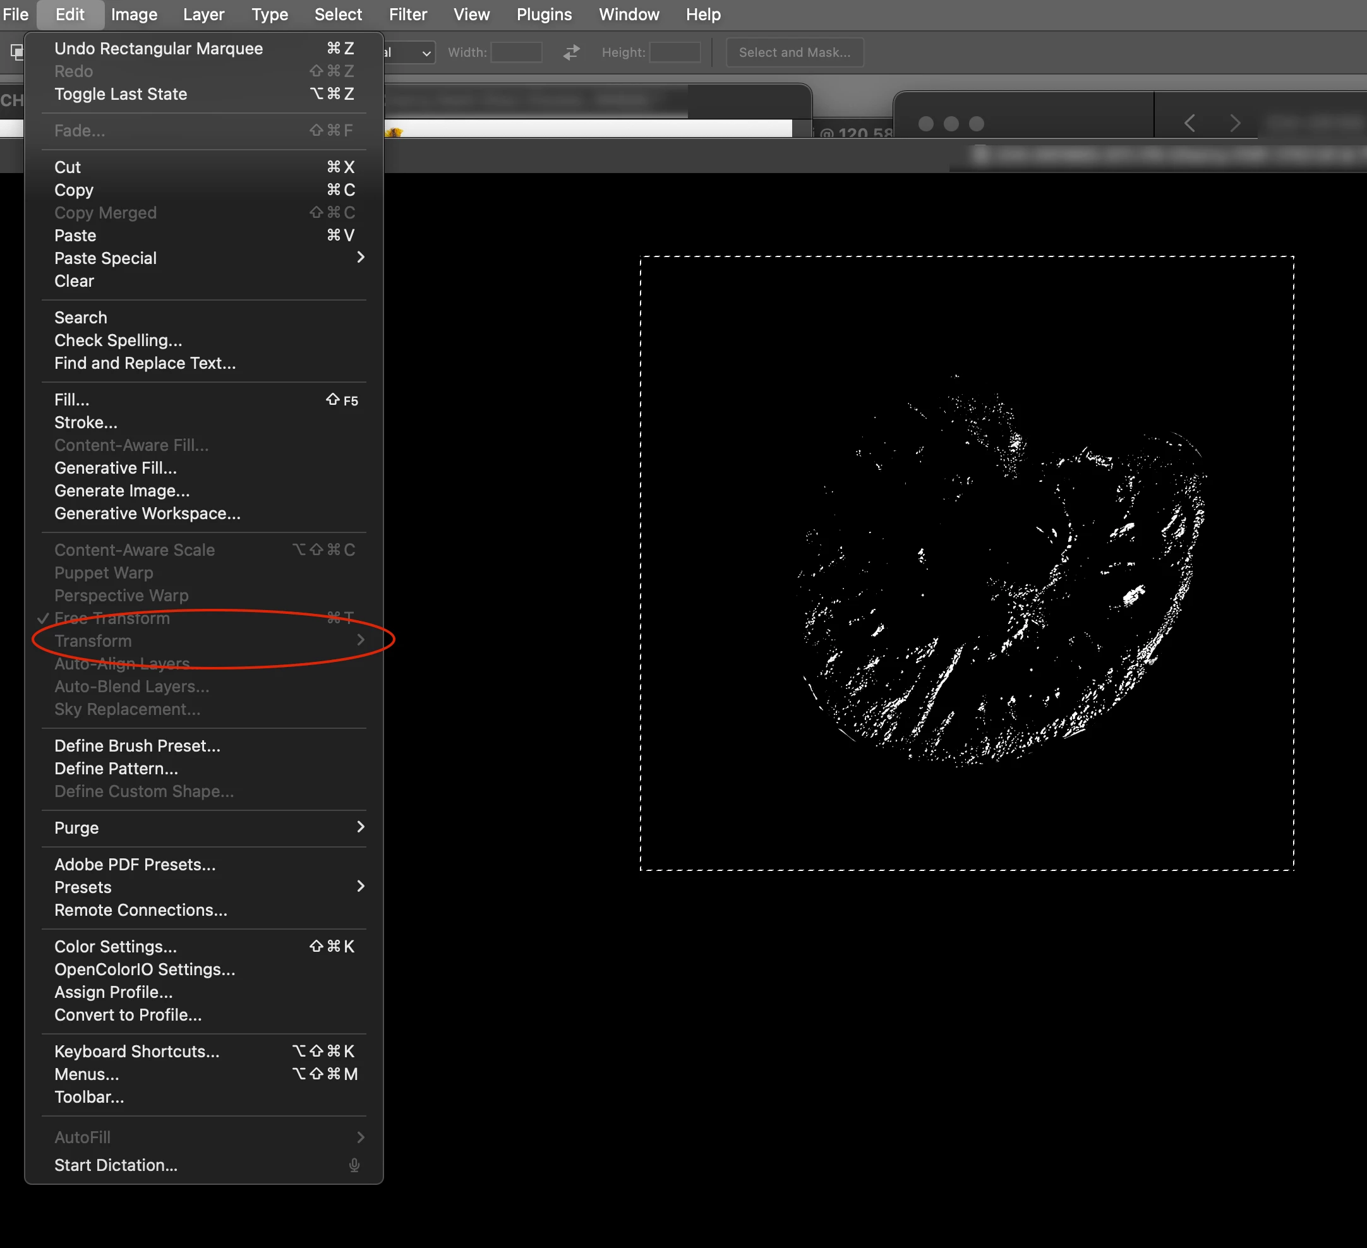This screenshot has height=1248, width=1367.
Task: Click the selection mode icon in options bar
Action: click(x=16, y=52)
